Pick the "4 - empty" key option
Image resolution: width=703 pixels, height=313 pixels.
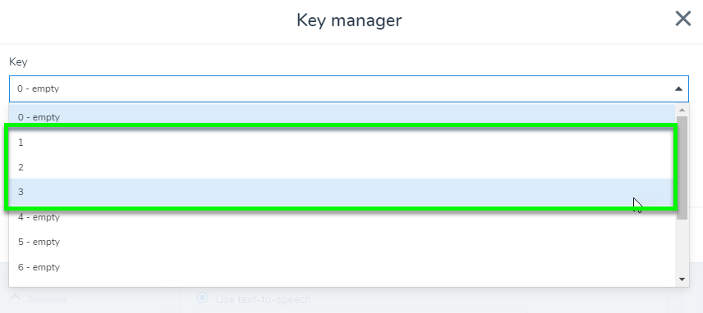tap(342, 217)
